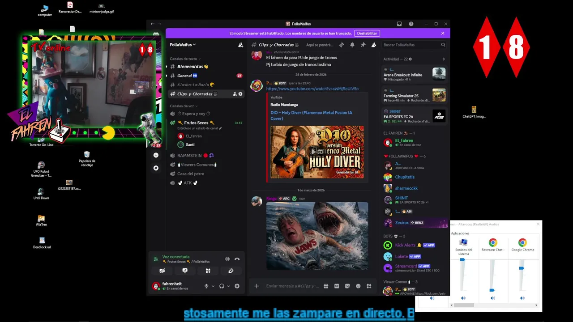Select Papelera de reciclaje desktop icon
This screenshot has height=322, width=573.
tap(87, 159)
